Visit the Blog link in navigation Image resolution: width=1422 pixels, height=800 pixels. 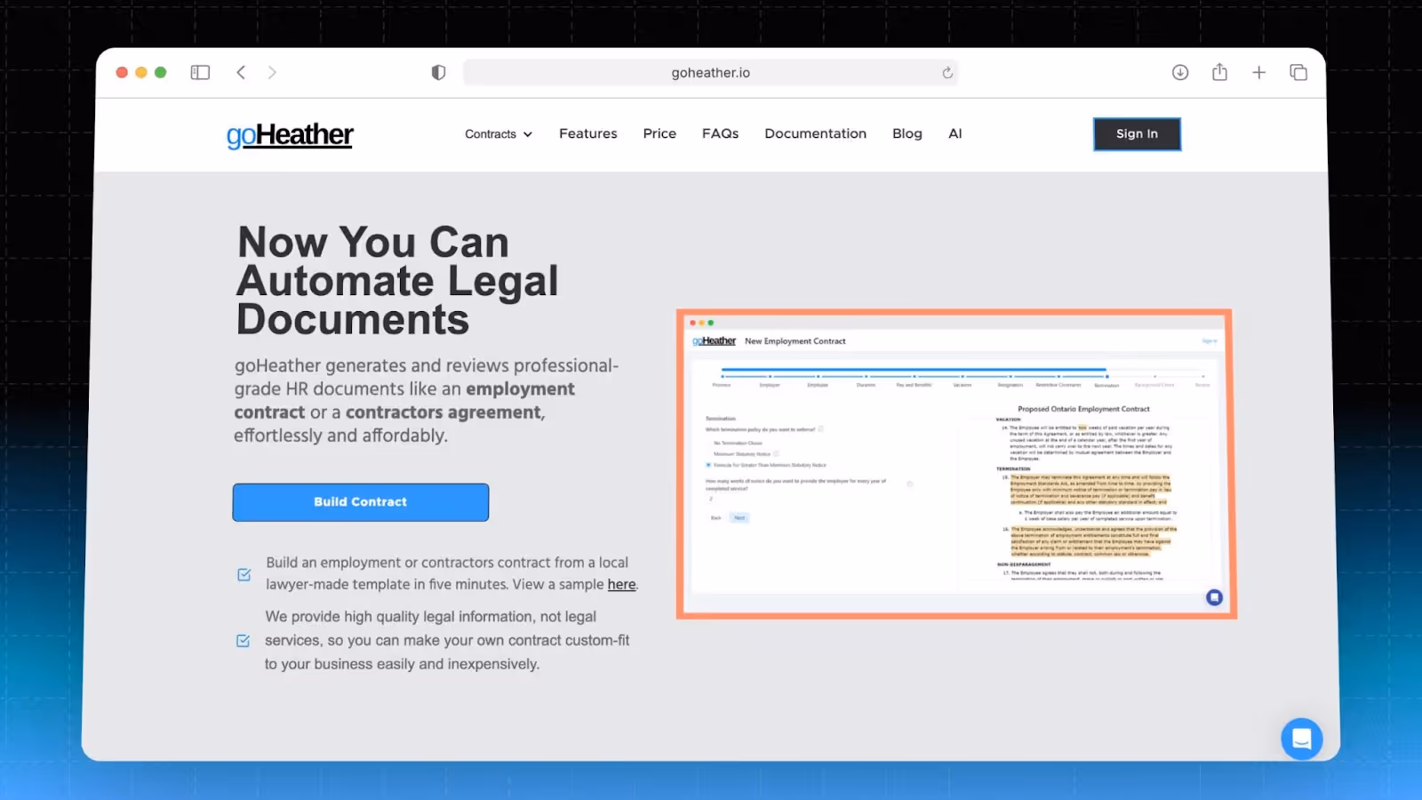[x=907, y=133]
